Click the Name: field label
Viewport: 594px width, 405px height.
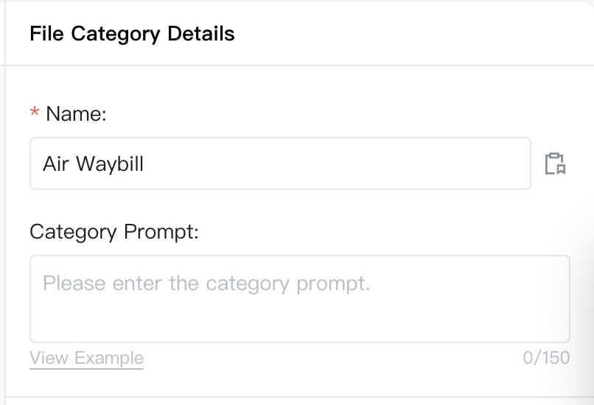click(76, 113)
